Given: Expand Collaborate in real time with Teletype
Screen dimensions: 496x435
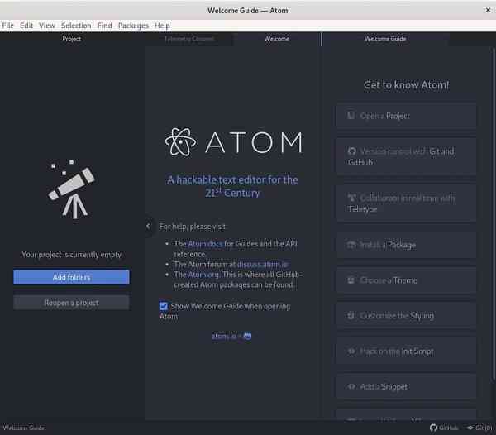Looking at the screenshot, I should (406, 203).
